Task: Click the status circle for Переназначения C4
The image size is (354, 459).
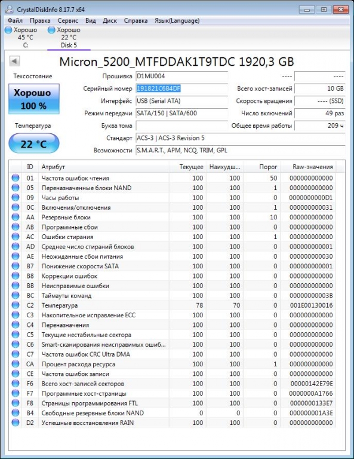Action: click(16, 325)
